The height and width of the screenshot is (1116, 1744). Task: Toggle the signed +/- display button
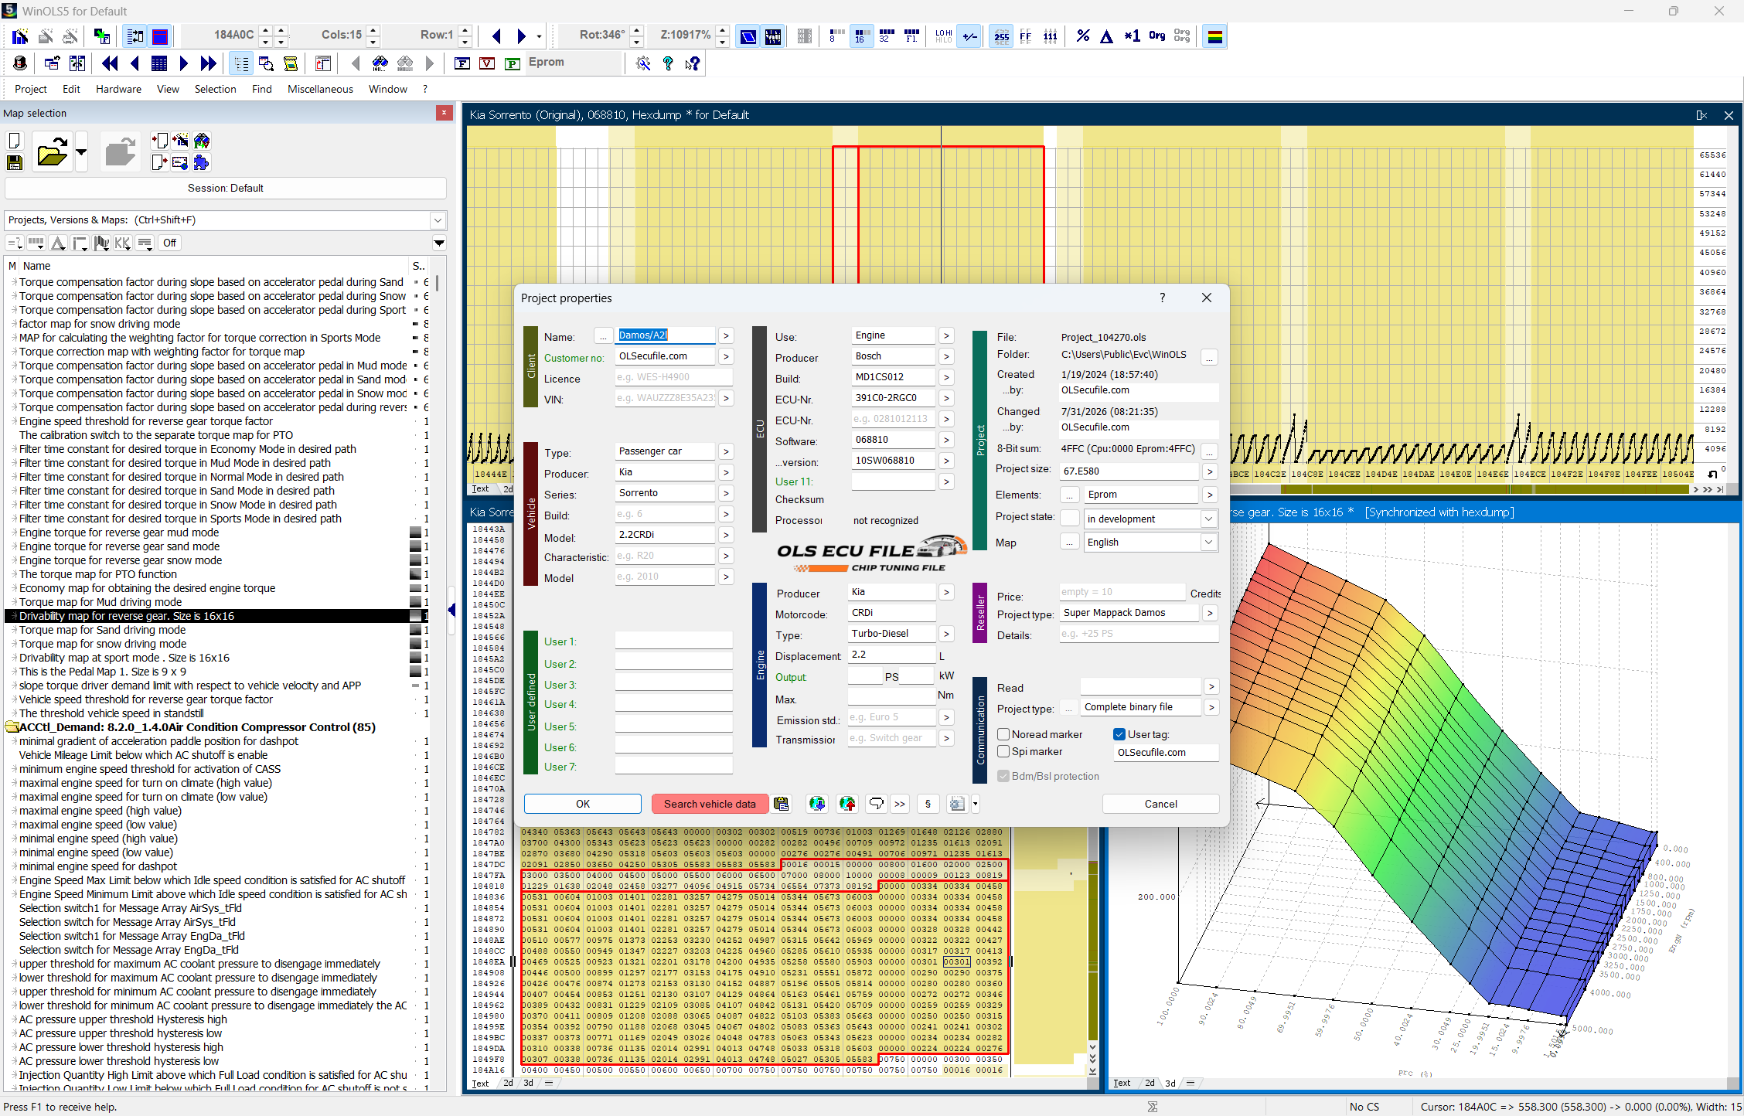click(969, 36)
